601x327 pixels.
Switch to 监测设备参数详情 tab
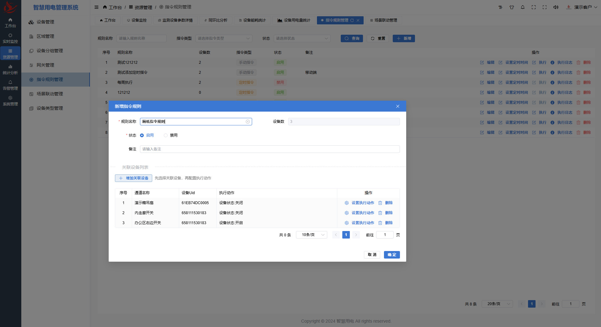tap(175, 20)
